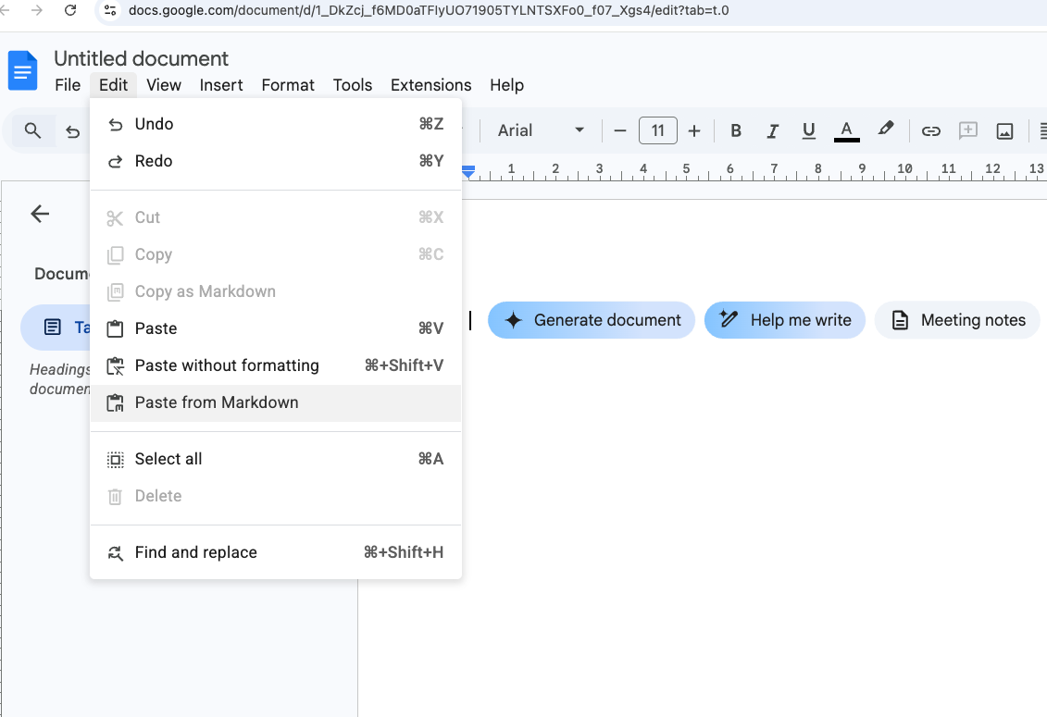Open the Format menu
The width and height of the screenshot is (1047, 717).
pos(287,84)
